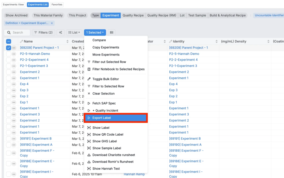Sort by the Name column arrows

coord(67,42)
